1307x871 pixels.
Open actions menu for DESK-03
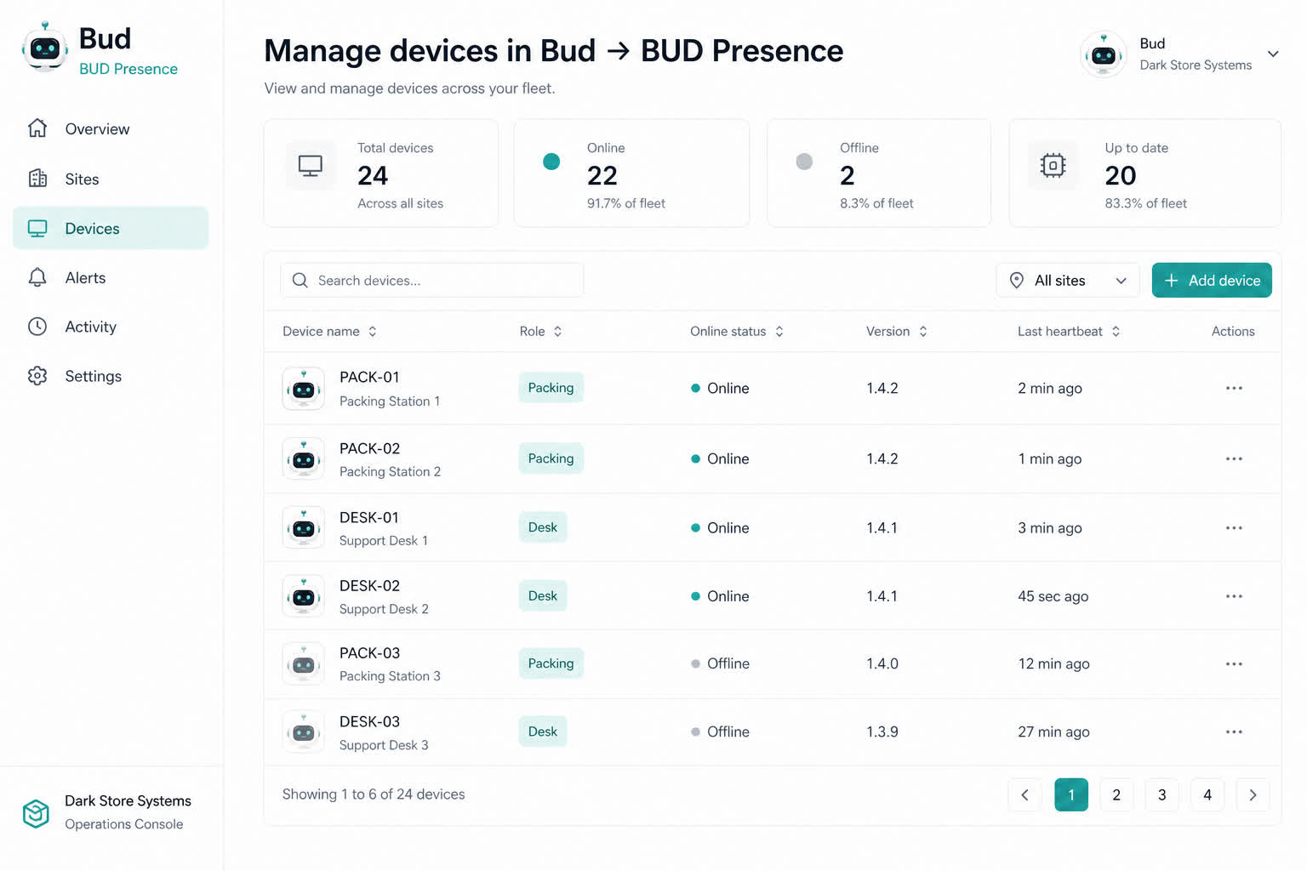click(x=1234, y=732)
